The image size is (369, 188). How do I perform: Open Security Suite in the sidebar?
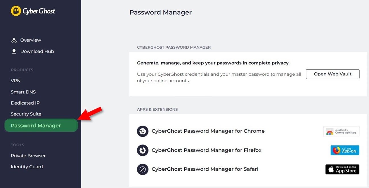26,114
